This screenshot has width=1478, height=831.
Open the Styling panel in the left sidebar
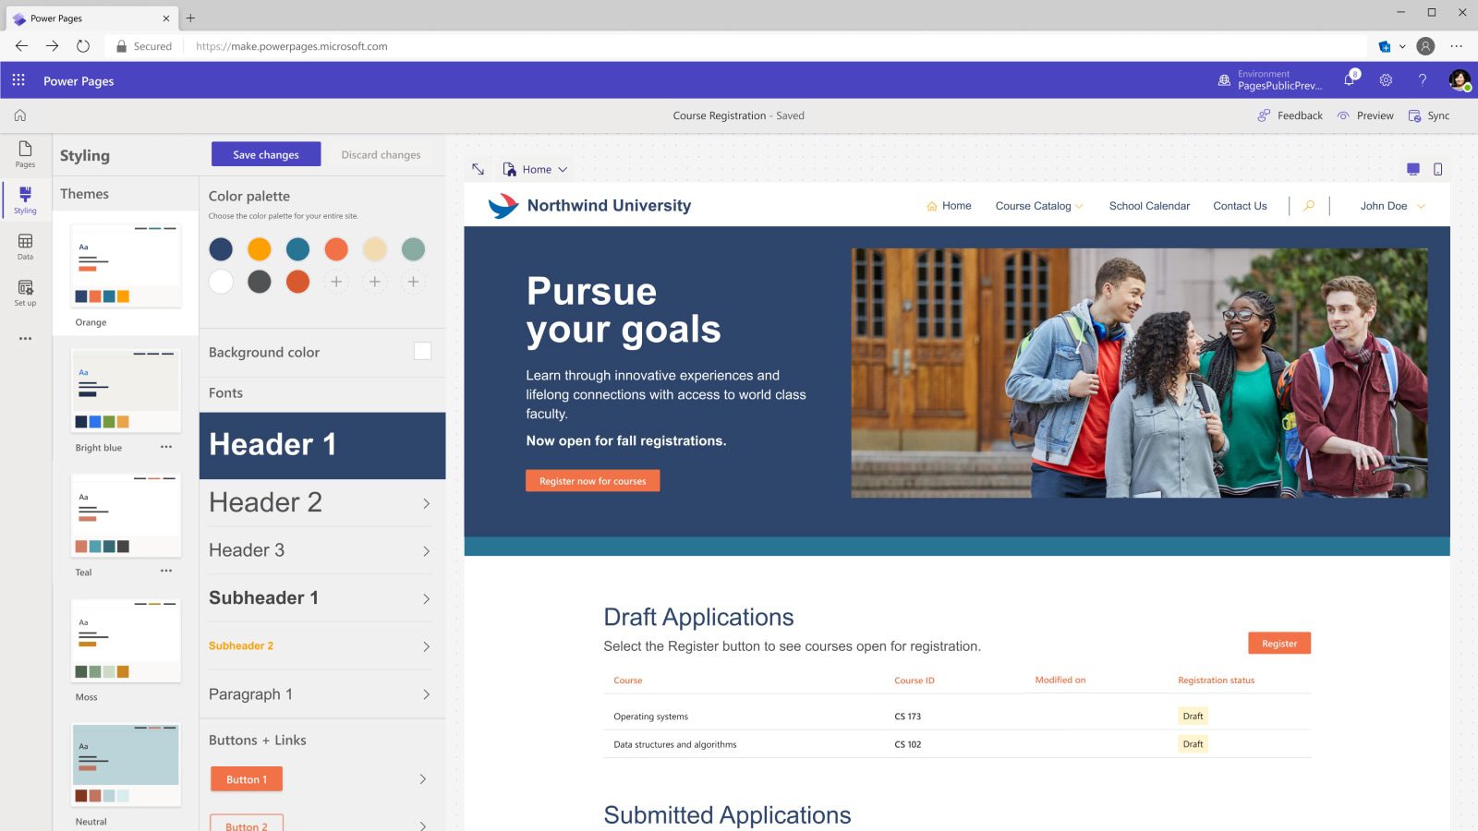[x=25, y=201]
